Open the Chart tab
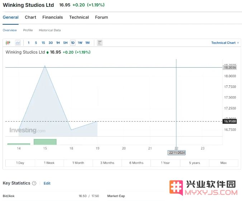 (x=30, y=17)
